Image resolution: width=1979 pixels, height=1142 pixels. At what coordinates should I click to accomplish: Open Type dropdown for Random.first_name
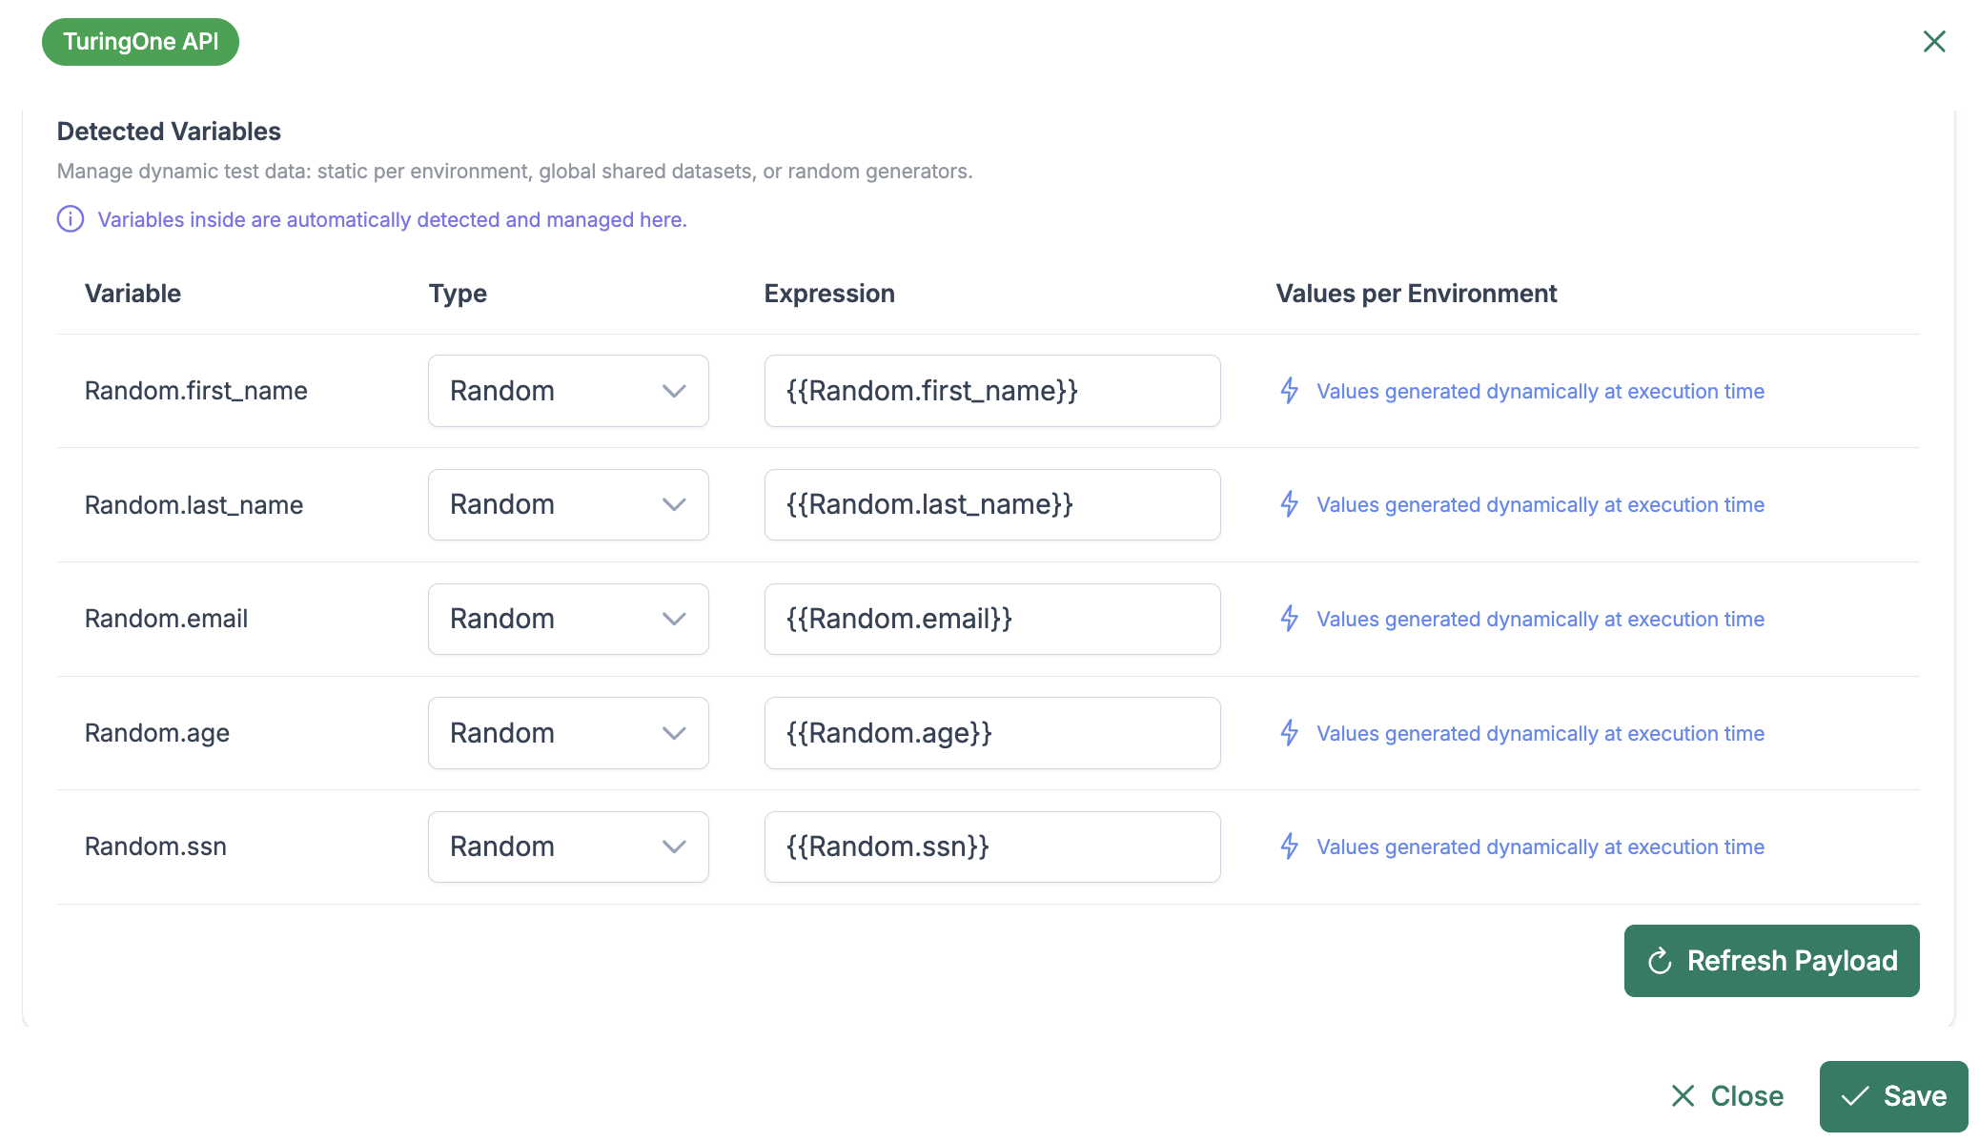(x=568, y=391)
